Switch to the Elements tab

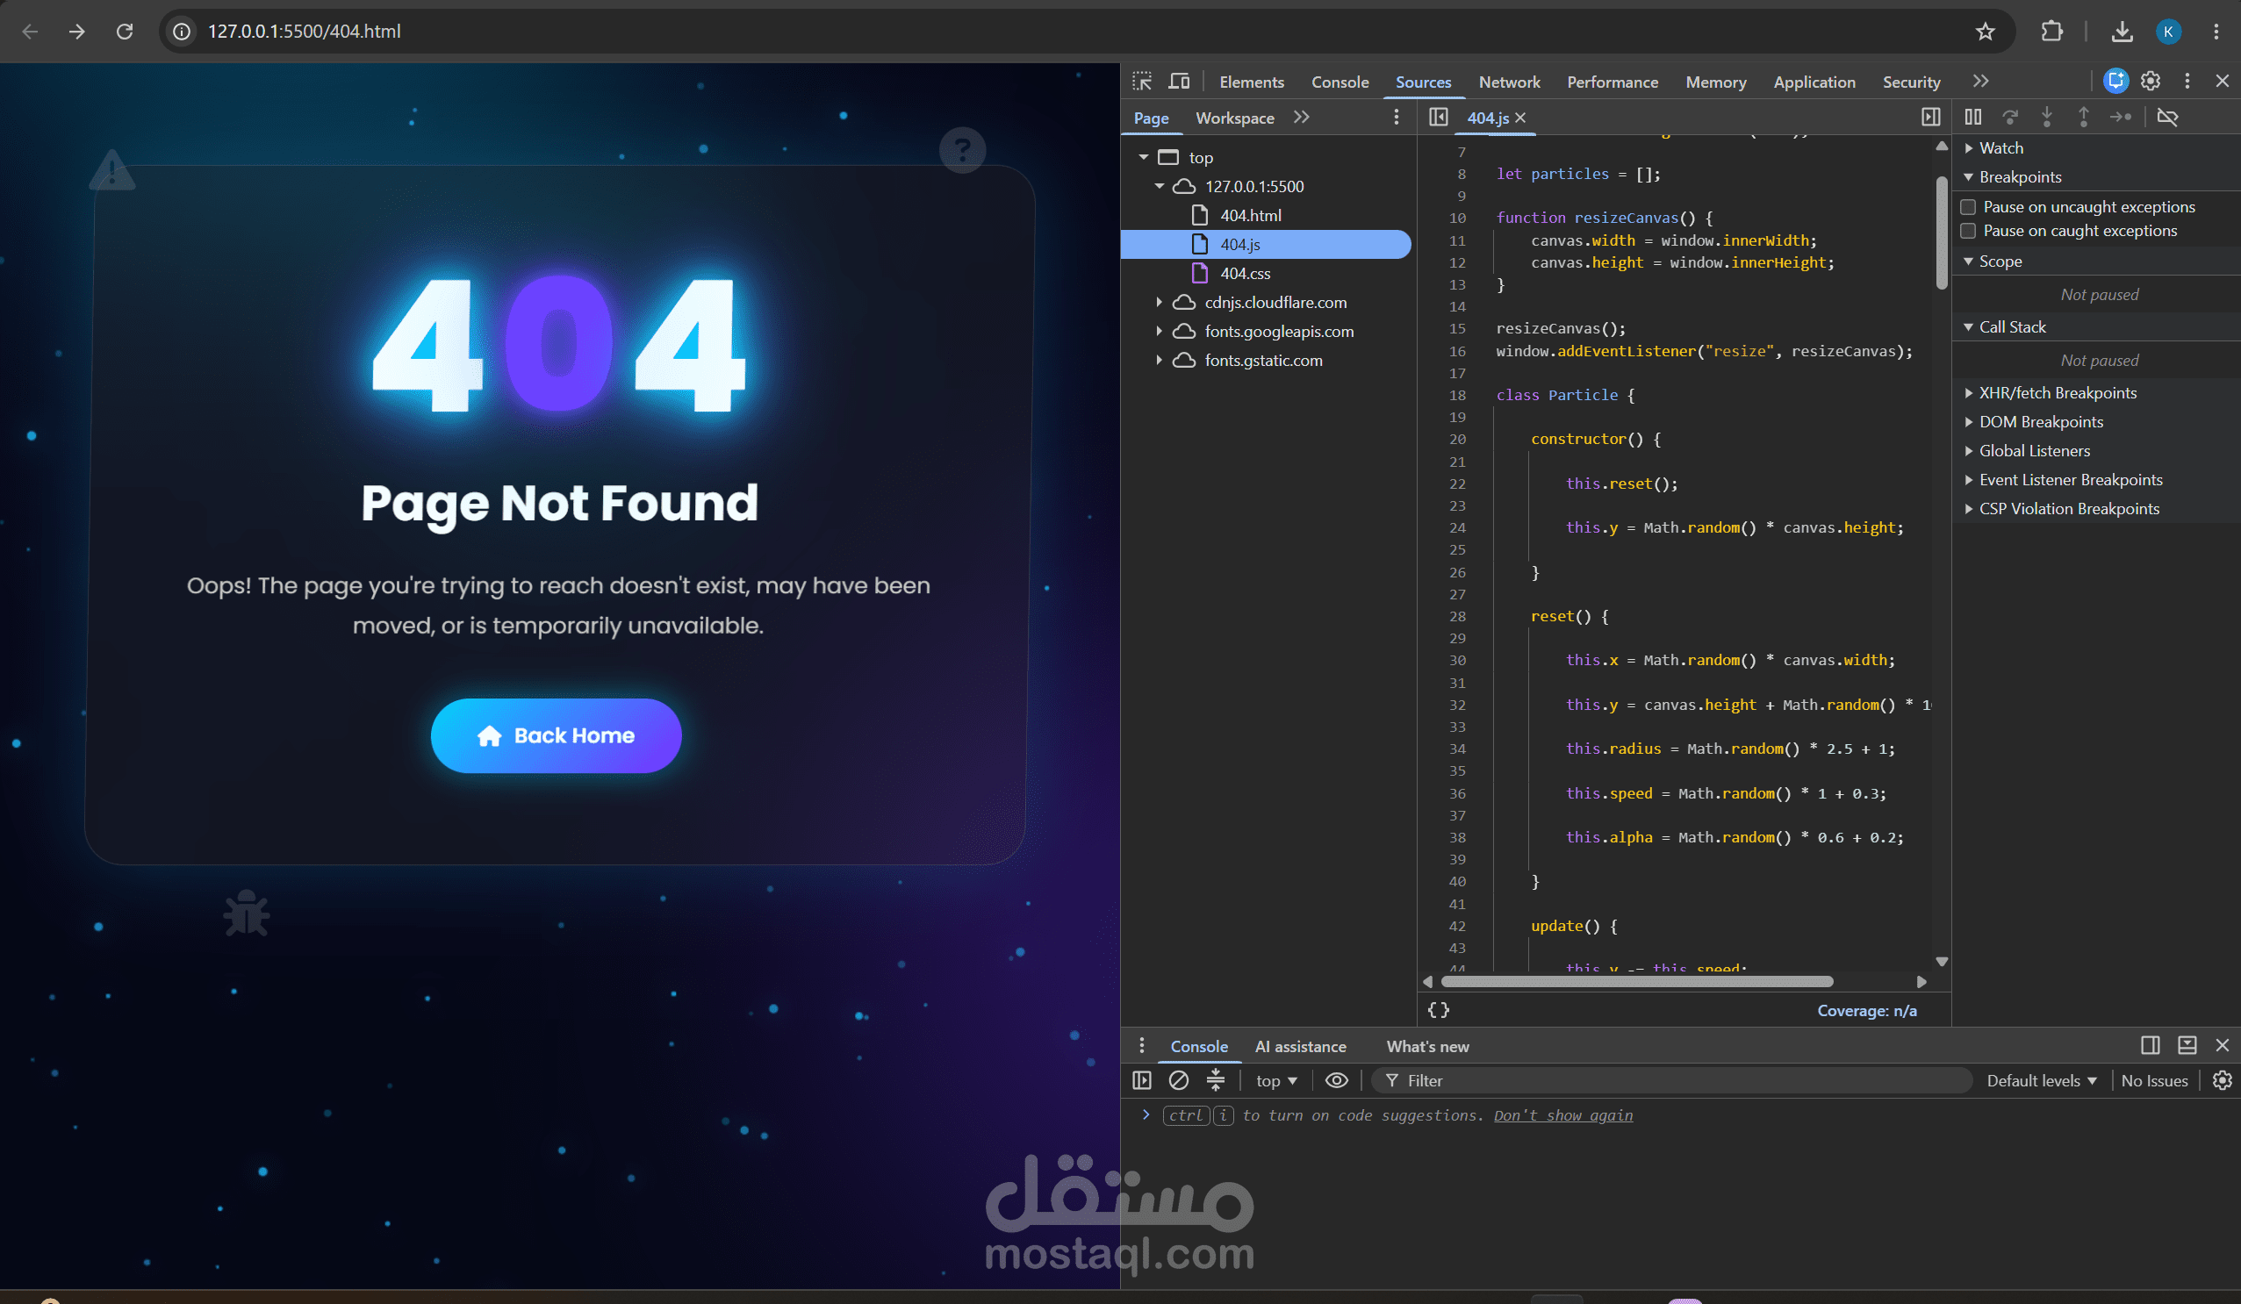click(x=1251, y=82)
